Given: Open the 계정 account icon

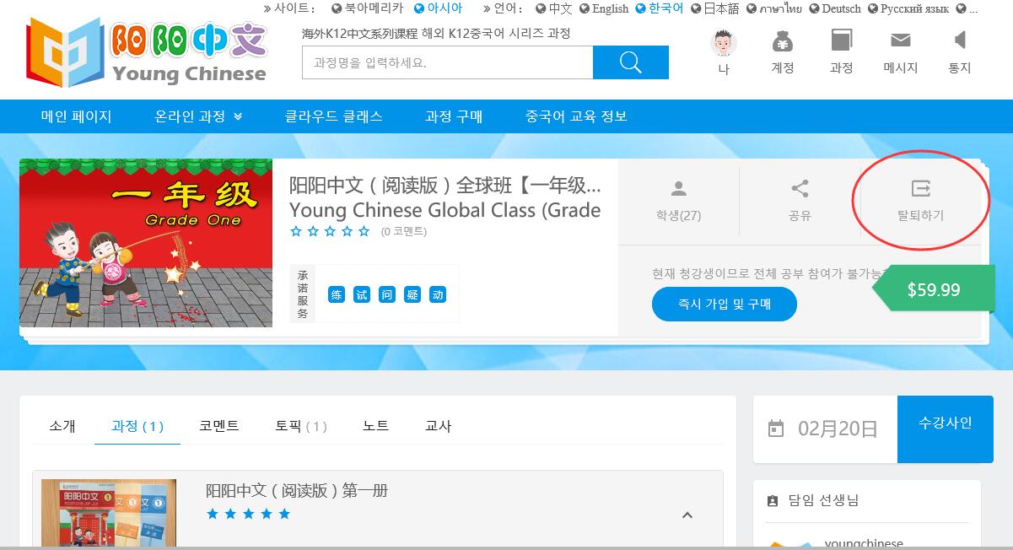Looking at the screenshot, I should (783, 41).
